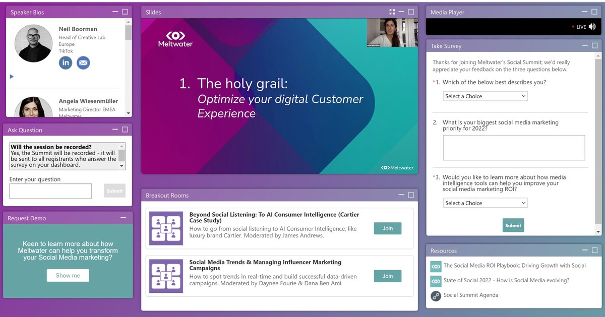Click the Social Media Trends breakout room icon
Image resolution: width=605 pixels, height=317 pixels.
tap(166, 276)
